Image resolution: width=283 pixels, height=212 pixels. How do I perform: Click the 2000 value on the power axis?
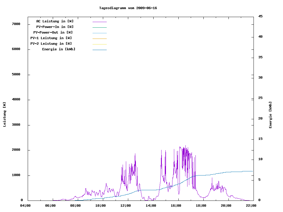click(16, 150)
